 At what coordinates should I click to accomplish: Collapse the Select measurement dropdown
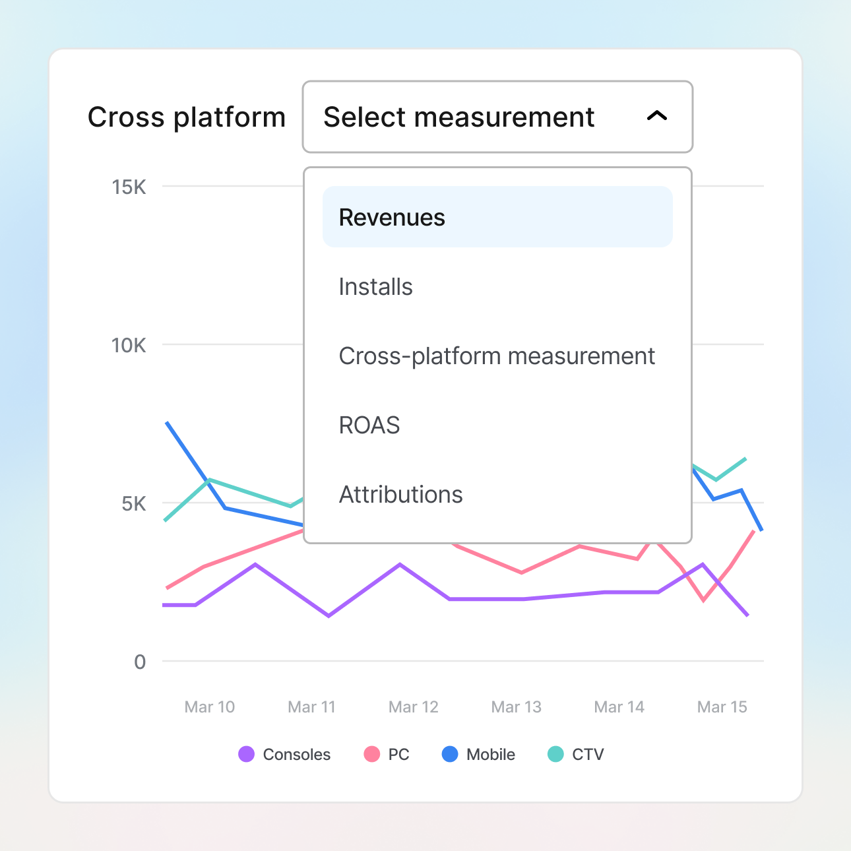coord(497,117)
